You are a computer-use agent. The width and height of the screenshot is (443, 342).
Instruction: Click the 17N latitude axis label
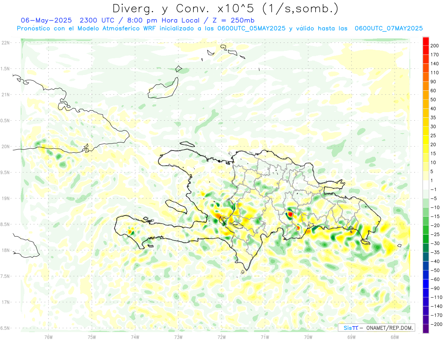click(x=6, y=302)
